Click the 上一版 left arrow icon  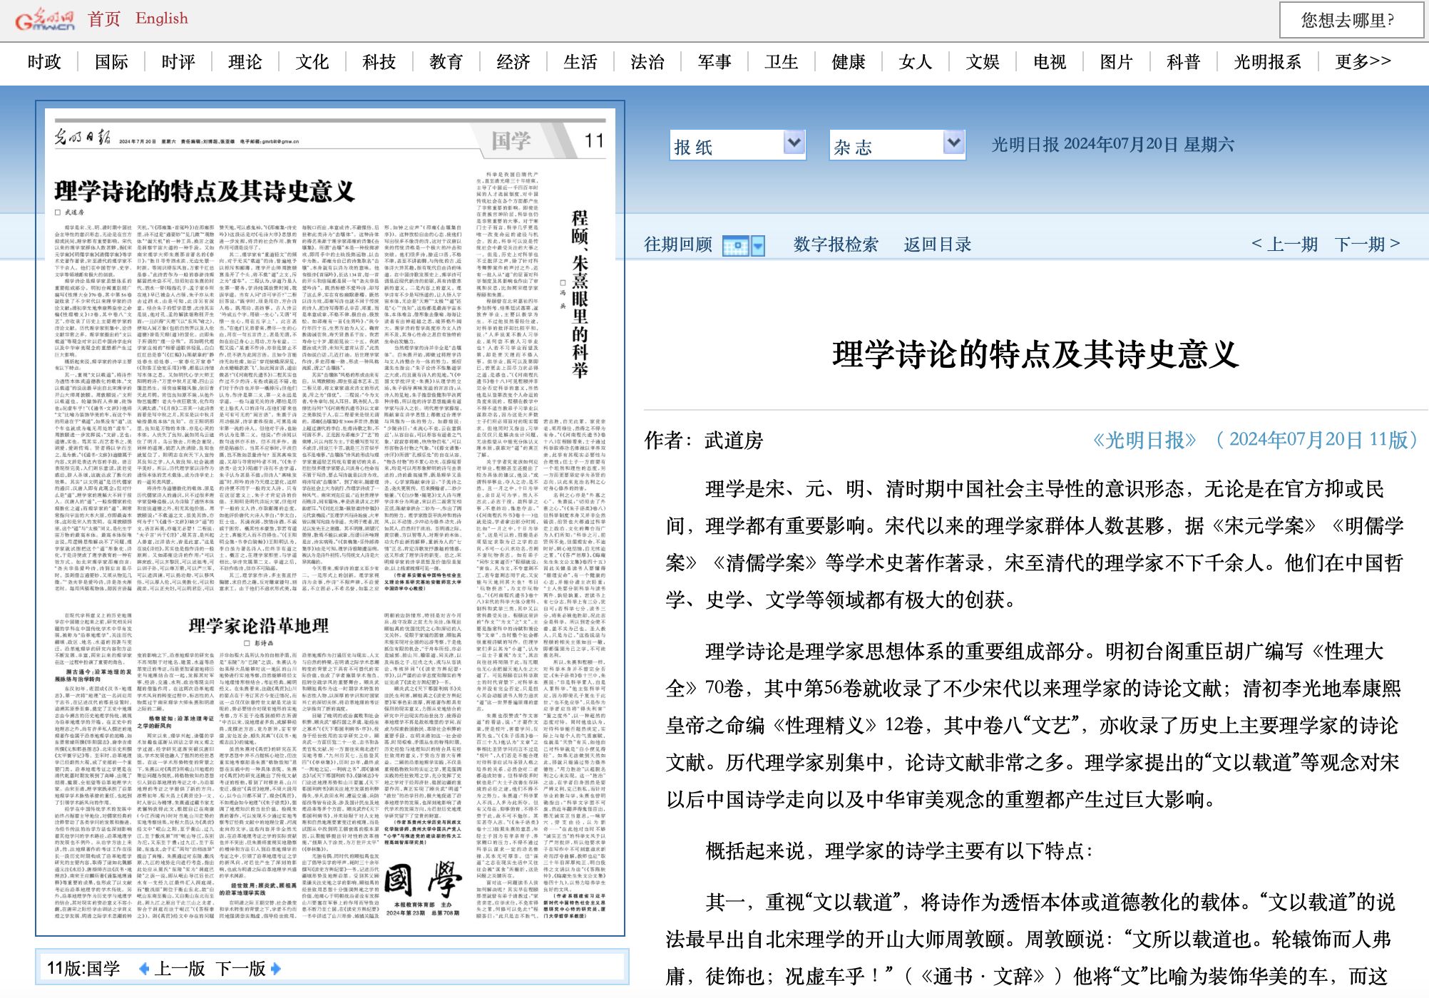pyautogui.click(x=145, y=968)
